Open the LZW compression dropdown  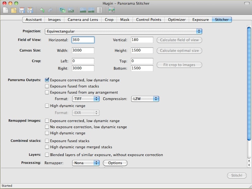pos(145,99)
